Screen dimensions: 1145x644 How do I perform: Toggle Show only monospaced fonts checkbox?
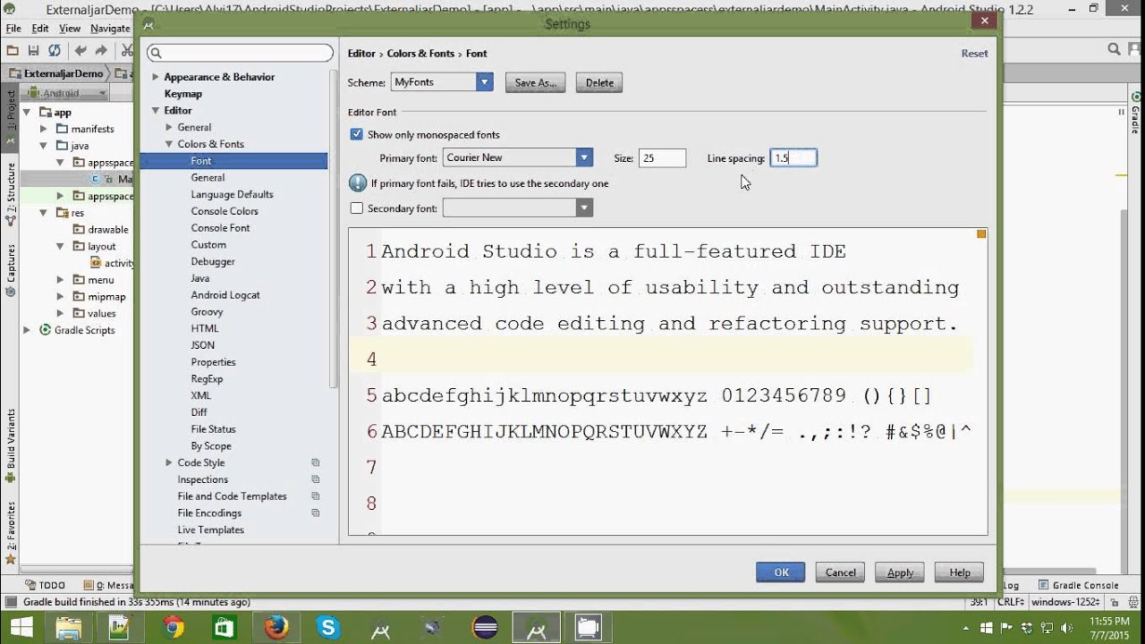click(x=357, y=134)
